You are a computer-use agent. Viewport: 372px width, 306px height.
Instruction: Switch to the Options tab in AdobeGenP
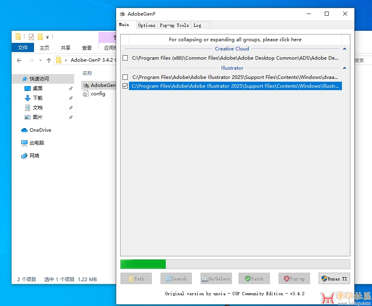147,25
